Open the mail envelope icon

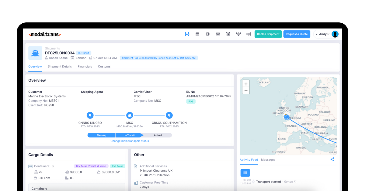218,34
